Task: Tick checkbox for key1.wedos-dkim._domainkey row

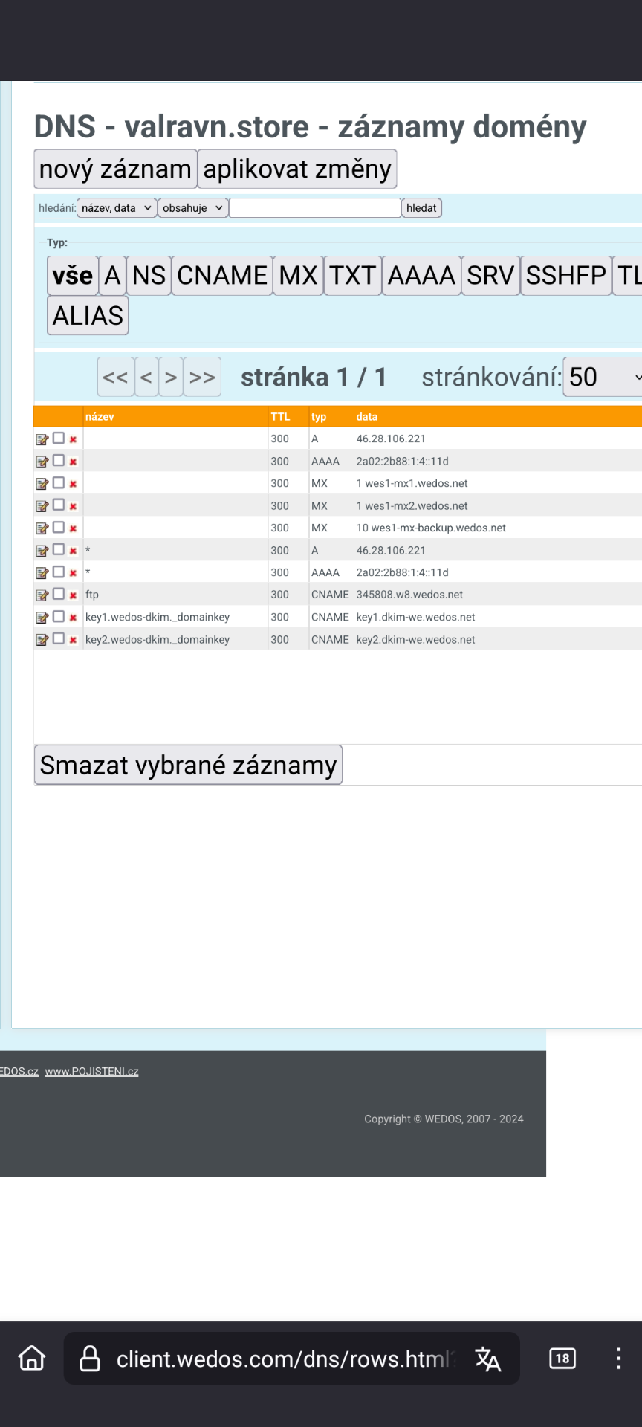Action: coord(59,616)
